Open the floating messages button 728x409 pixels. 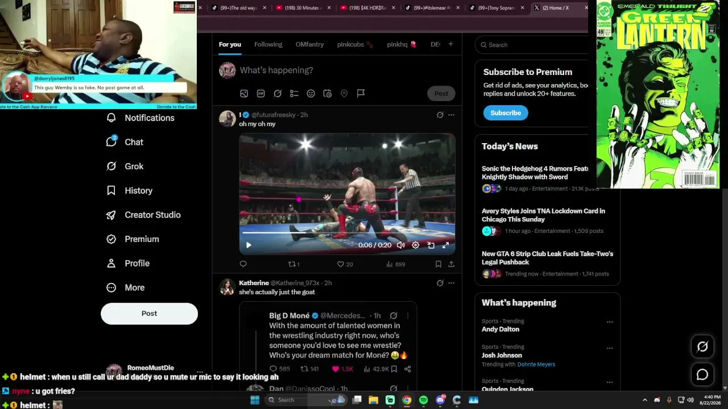pos(702,374)
